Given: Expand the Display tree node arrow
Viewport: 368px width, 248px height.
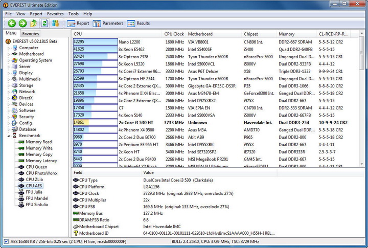Looking at the screenshot, I should (x=9, y=73).
